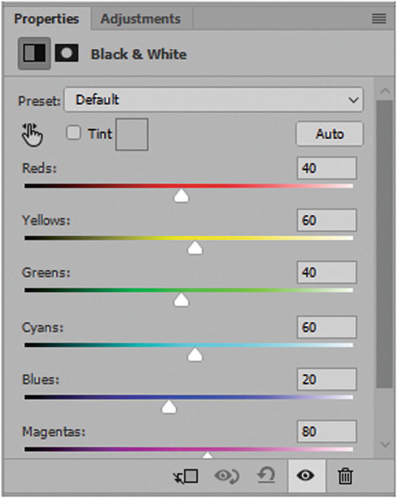Viewport: 397px width, 498px height.
Task: Click the Auto button
Action: (x=330, y=134)
